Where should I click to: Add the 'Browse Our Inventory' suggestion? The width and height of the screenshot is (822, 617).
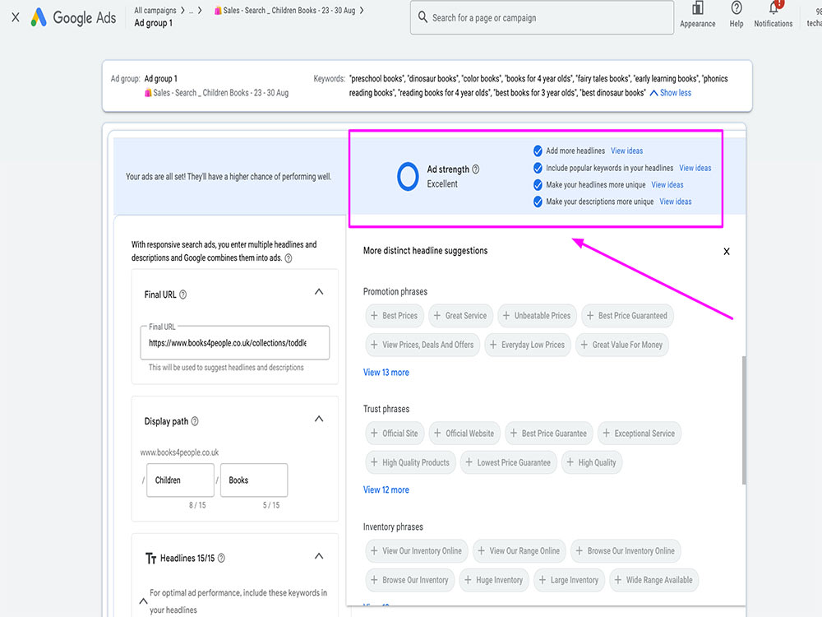point(409,580)
